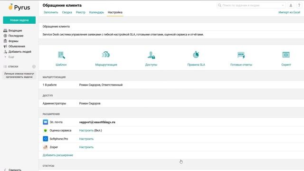Click Настроить link for Softphone.Pro

(86, 139)
